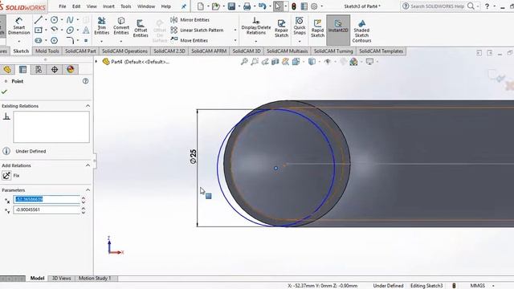
Task: Click Linear Sketch Pattern
Action: (197, 31)
